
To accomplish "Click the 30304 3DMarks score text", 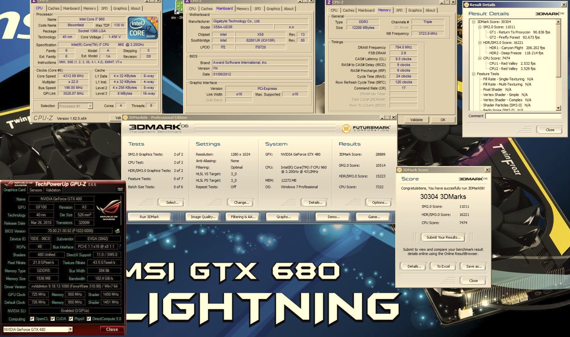I will [443, 197].
